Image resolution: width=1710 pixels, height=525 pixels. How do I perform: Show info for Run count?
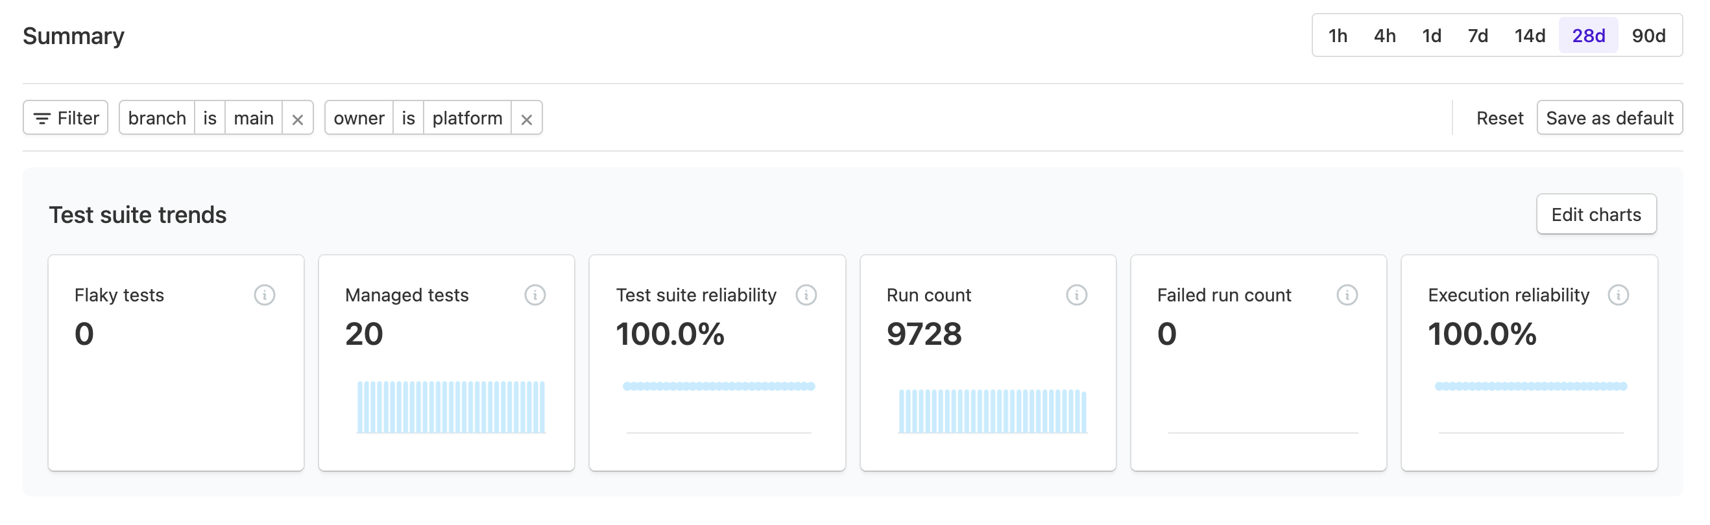[1076, 295]
